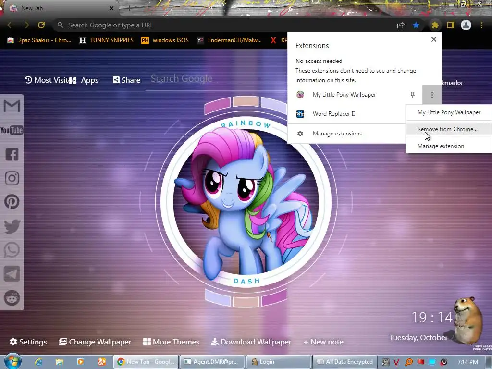Click the Extensions puzzle icon
492x369 pixels.
click(435, 25)
